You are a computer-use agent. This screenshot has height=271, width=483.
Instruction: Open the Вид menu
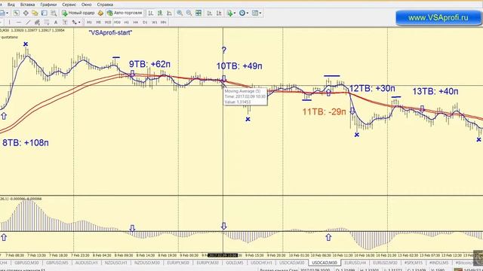click(11, 5)
